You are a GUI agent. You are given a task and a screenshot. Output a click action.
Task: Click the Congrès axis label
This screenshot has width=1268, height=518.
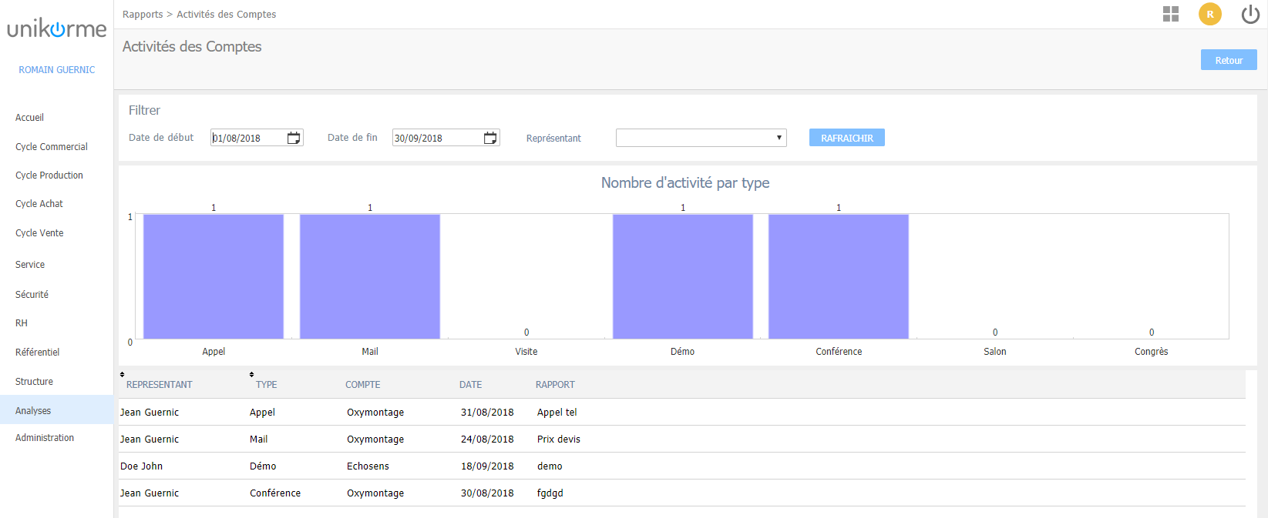1152,352
